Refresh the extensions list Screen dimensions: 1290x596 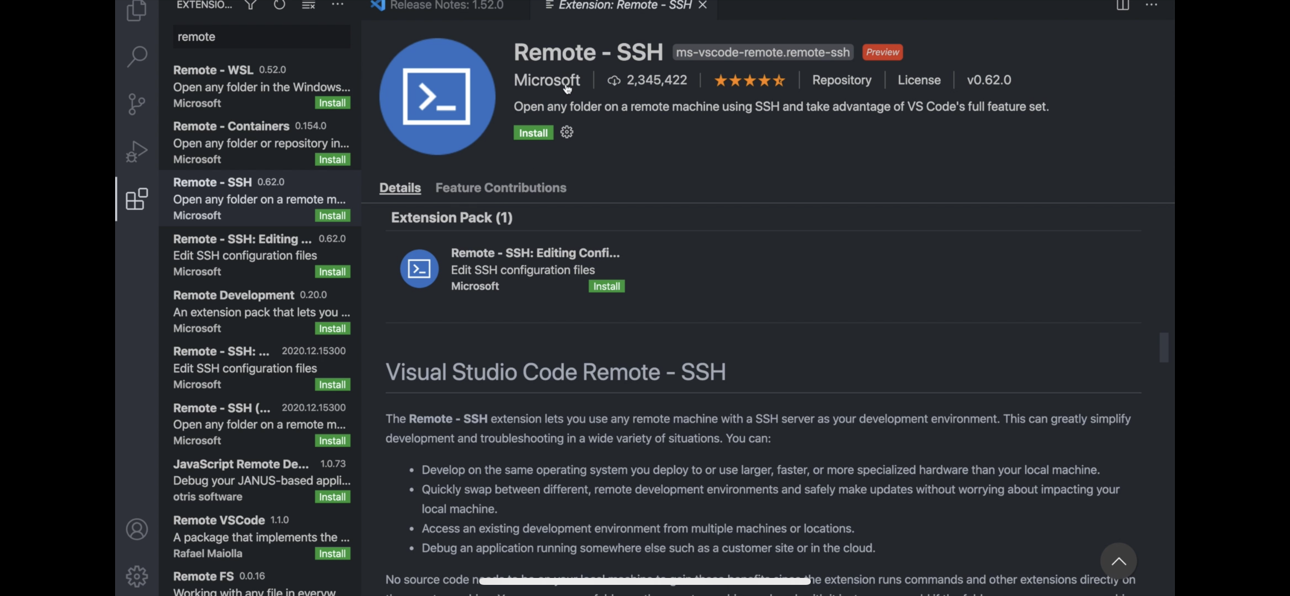click(280, 5)
